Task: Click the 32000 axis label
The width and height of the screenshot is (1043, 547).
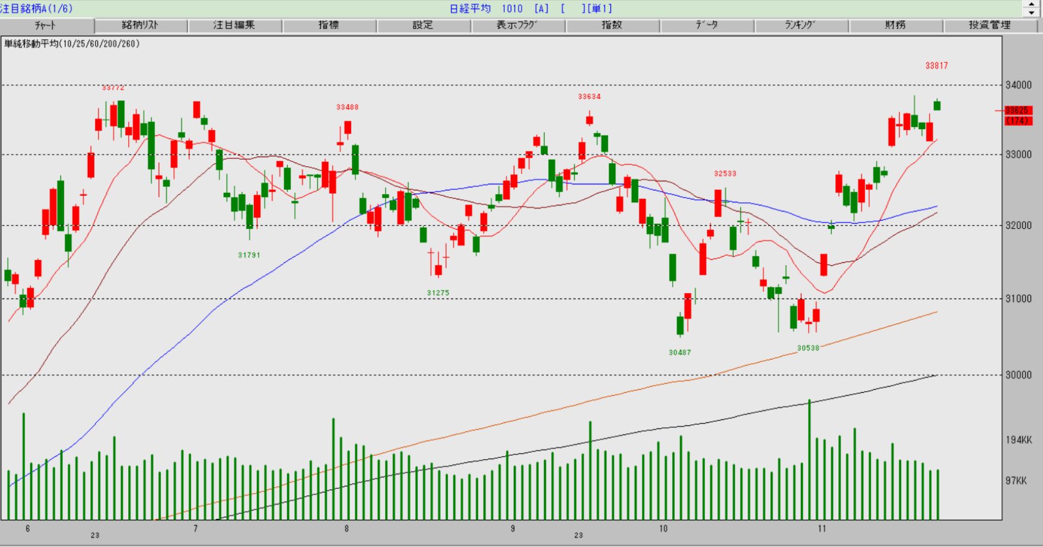Action: coord(1019,225)
